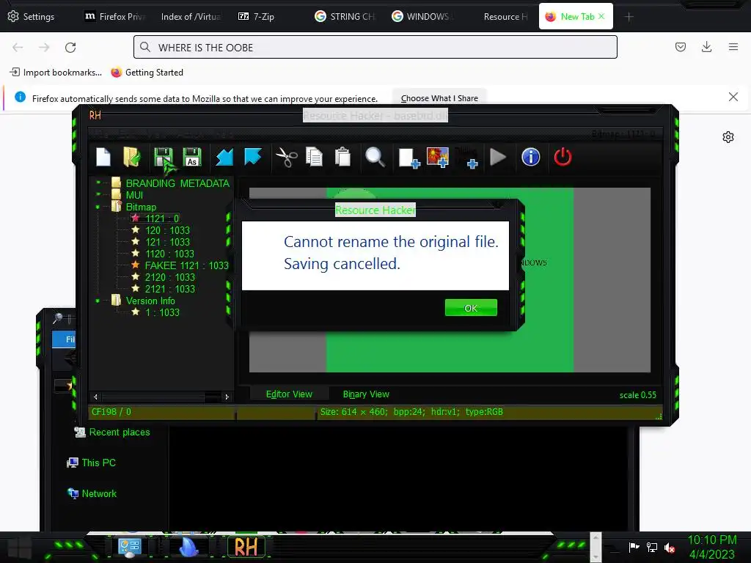Image resolution: width=751 pixels, height=563 pixels.
Task: Click the blue arrow pointing up-right
Action: click(253, 157)
